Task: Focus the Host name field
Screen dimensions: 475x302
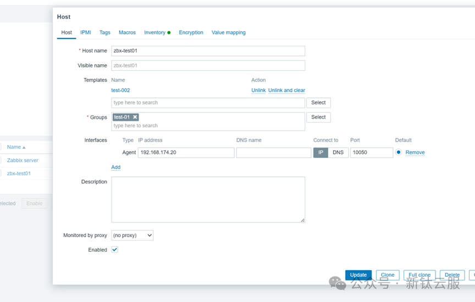Action: 208,51
